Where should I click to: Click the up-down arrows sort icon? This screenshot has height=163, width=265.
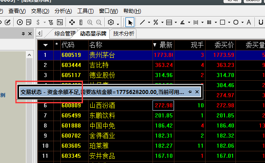(x=60, y=22)
